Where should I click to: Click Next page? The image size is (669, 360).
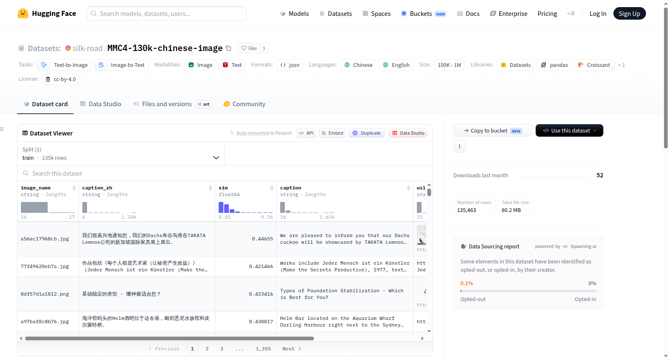[291, 349]
